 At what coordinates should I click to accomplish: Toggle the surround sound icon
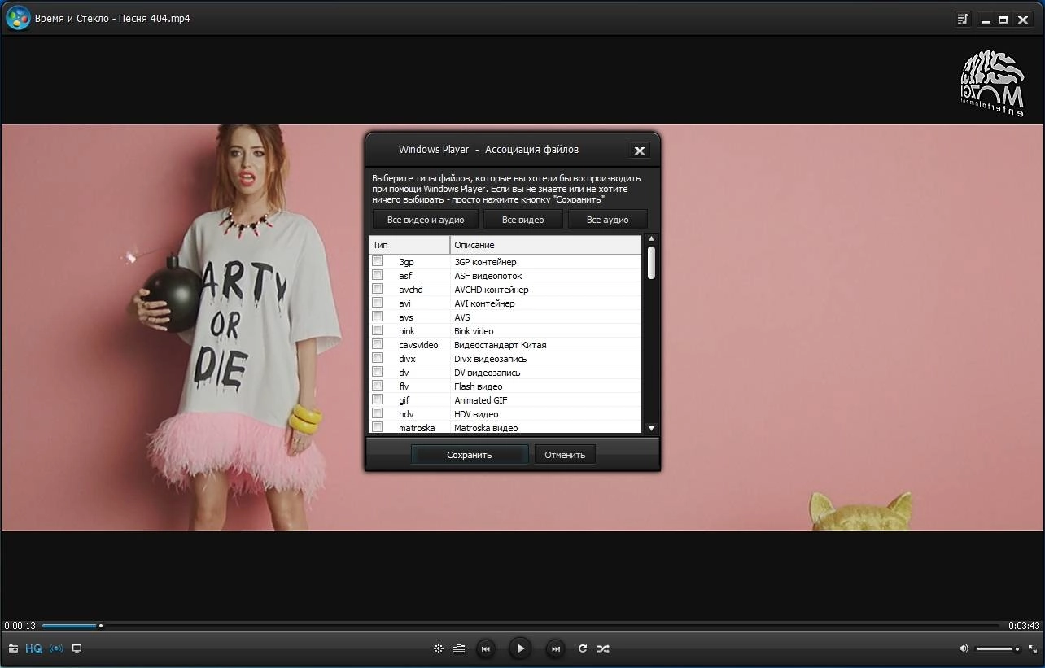point(56,648)
